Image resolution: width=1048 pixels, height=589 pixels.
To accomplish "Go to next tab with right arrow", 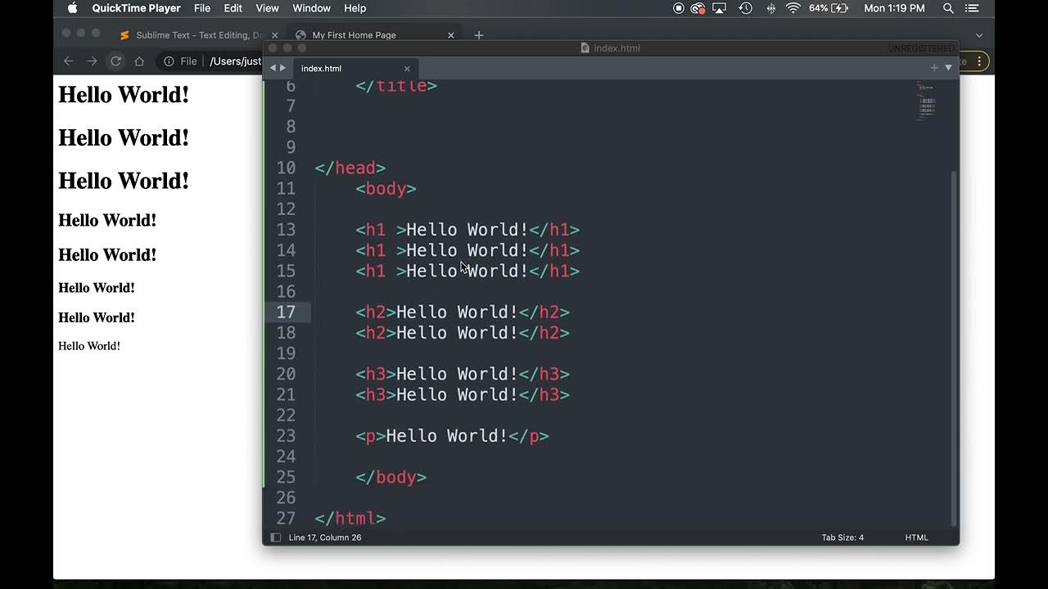I will coord(283,69).
